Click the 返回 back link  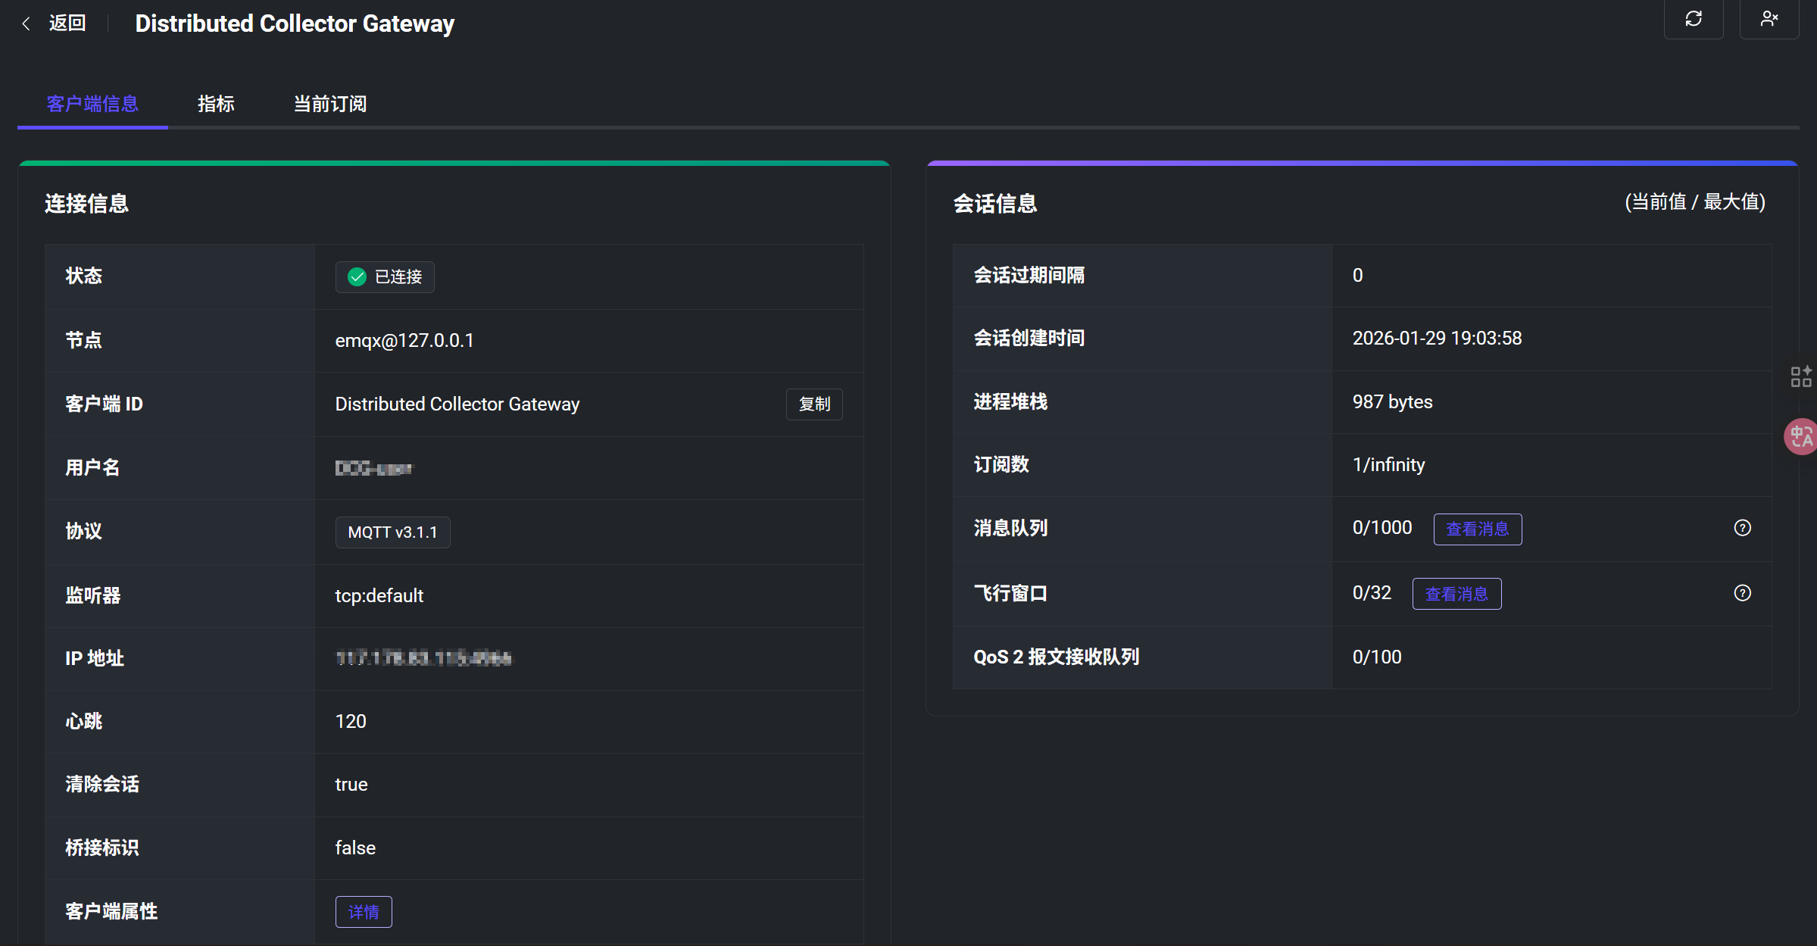(x=67, y=23)
